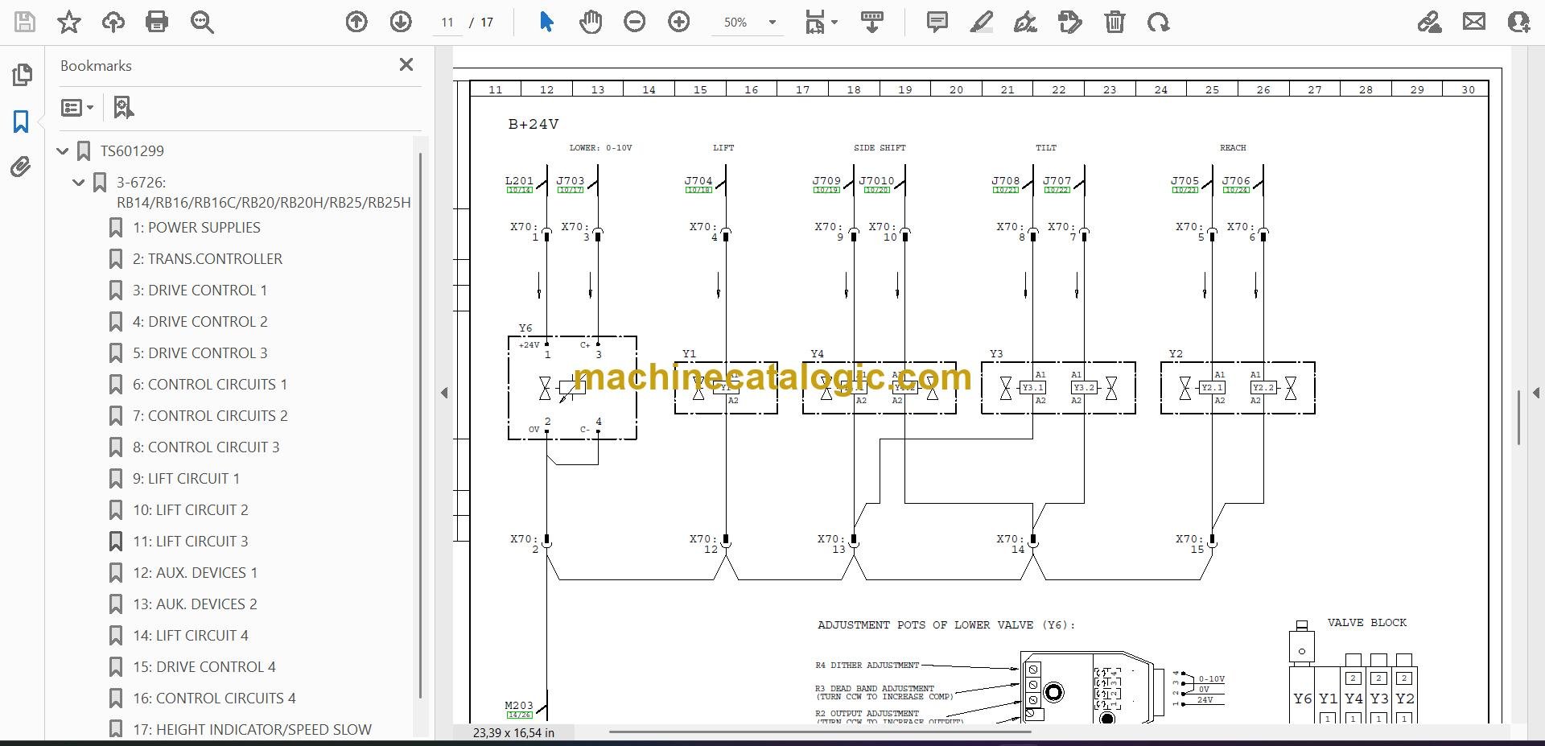Open the fit page options dropdown
Image resolution: width=1545 pixels, height=746 pixels.
(822, 22)
